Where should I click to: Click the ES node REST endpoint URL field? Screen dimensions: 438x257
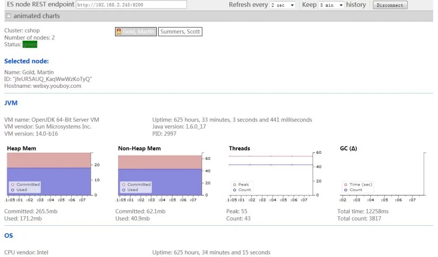(131, 5)
